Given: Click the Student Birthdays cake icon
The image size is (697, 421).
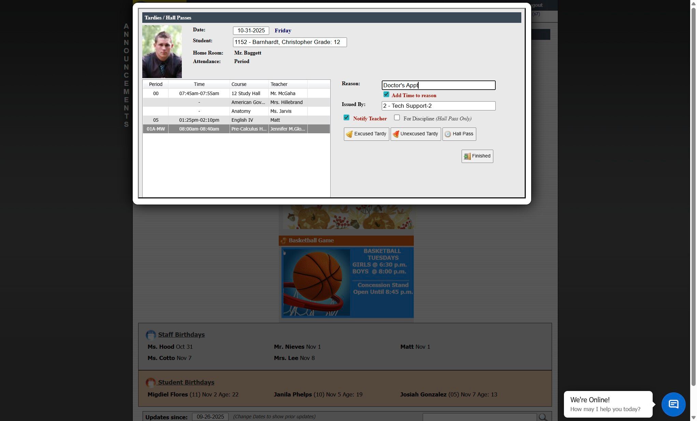Looking at the screenshot, I should 150,382.
